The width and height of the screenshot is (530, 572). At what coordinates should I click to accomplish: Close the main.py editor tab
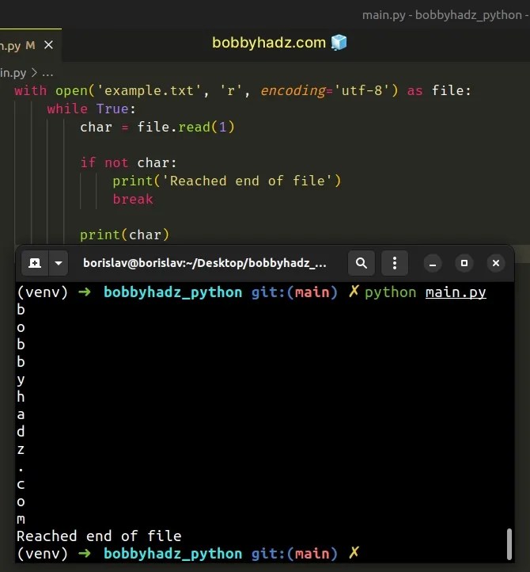pyautogui.click(x=48, y=45)
